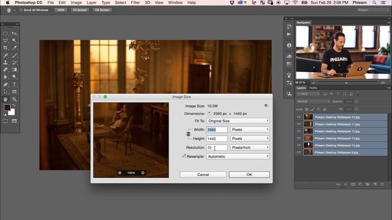Select the Elliptical Marquee tool

6,34
